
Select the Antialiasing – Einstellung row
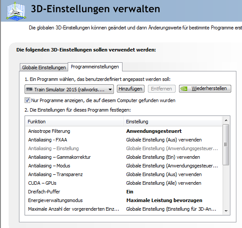[124, 148]
